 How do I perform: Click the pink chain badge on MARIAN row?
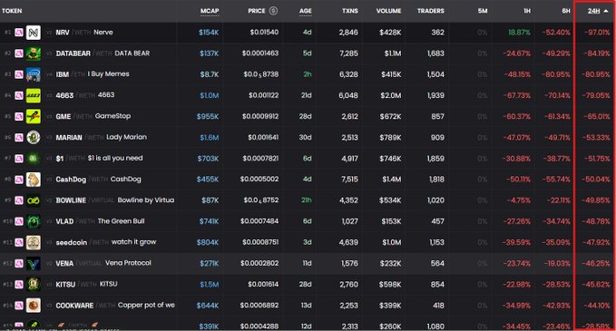pos(19,138)
